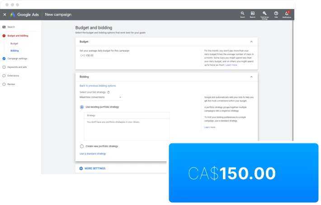Image resolution: width=321 pixels, height=205 pixels.
Task: Open Tools and Settings wrench icon
Action: (264, 14)
